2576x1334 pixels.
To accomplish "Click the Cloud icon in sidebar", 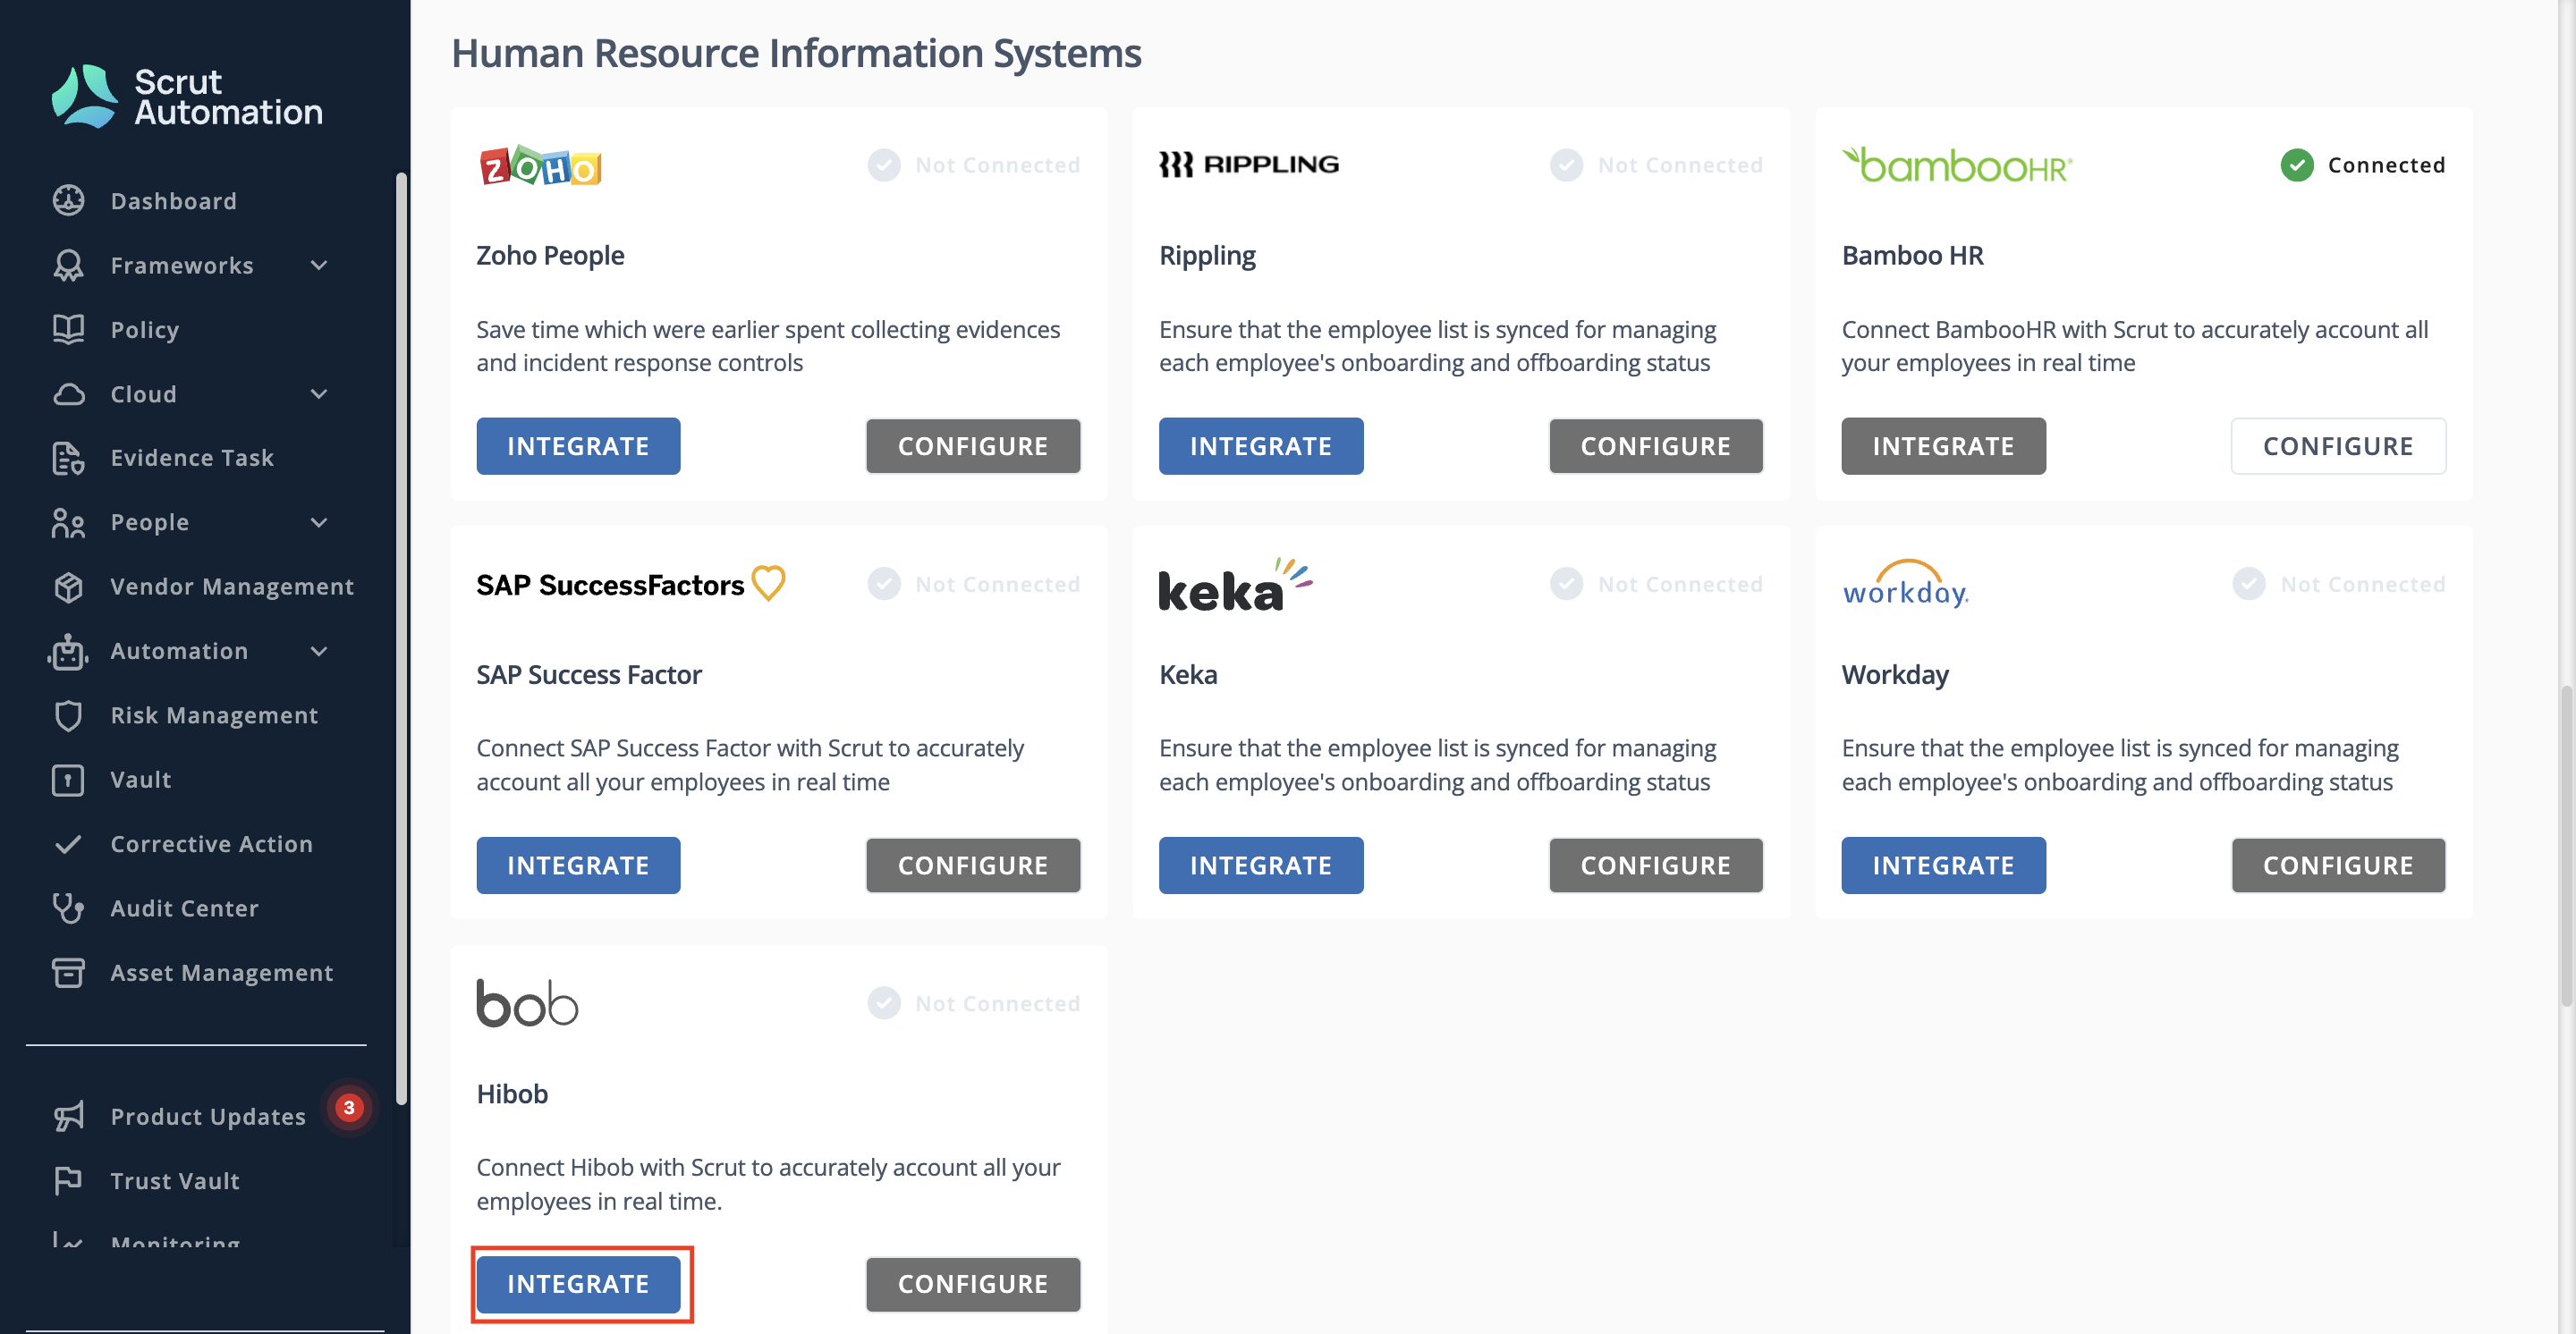I will [x=68, y=393].
